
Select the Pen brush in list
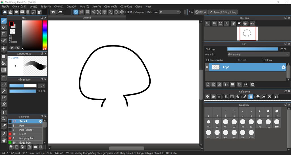pyautogui.click(x=25, y=125)
